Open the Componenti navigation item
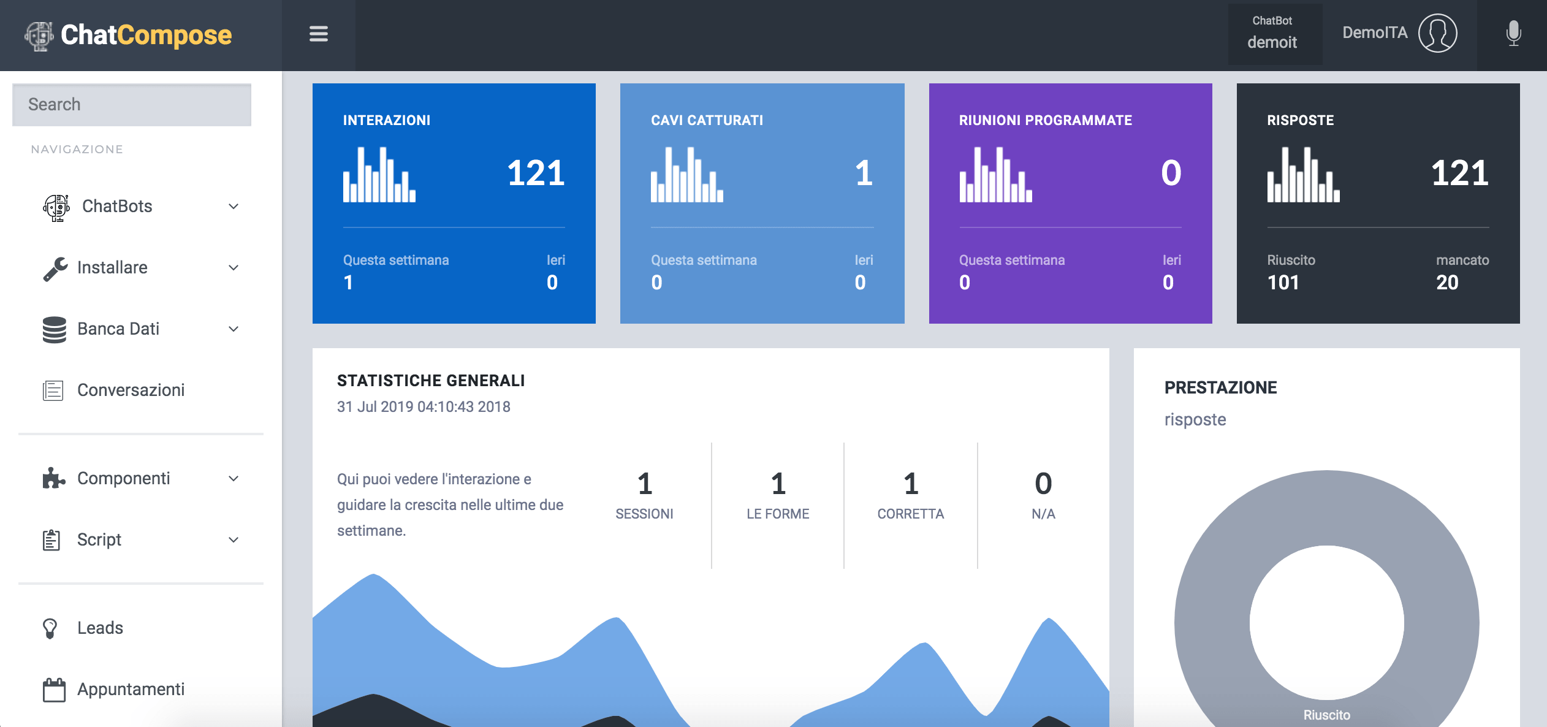The height and width of the screenshot is (727, 1547). pyautogui.click(x=141, y=479)
